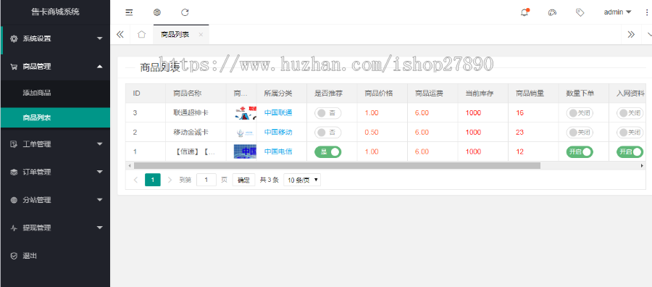
Task: Open the 10 条/页 page size dropdown
Action: (302, 180)
